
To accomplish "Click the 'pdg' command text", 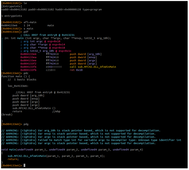I will [26, 124].
